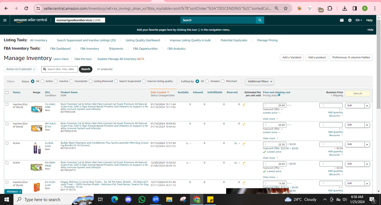This screenshot has height=205, width=381.
Task: Select the checkbox for SKU 0M-54LA-BTXX
Action: point(7,124)
